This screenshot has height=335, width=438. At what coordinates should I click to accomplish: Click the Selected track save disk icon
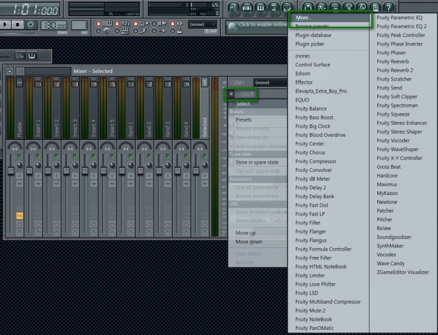[x=205, y=232]
